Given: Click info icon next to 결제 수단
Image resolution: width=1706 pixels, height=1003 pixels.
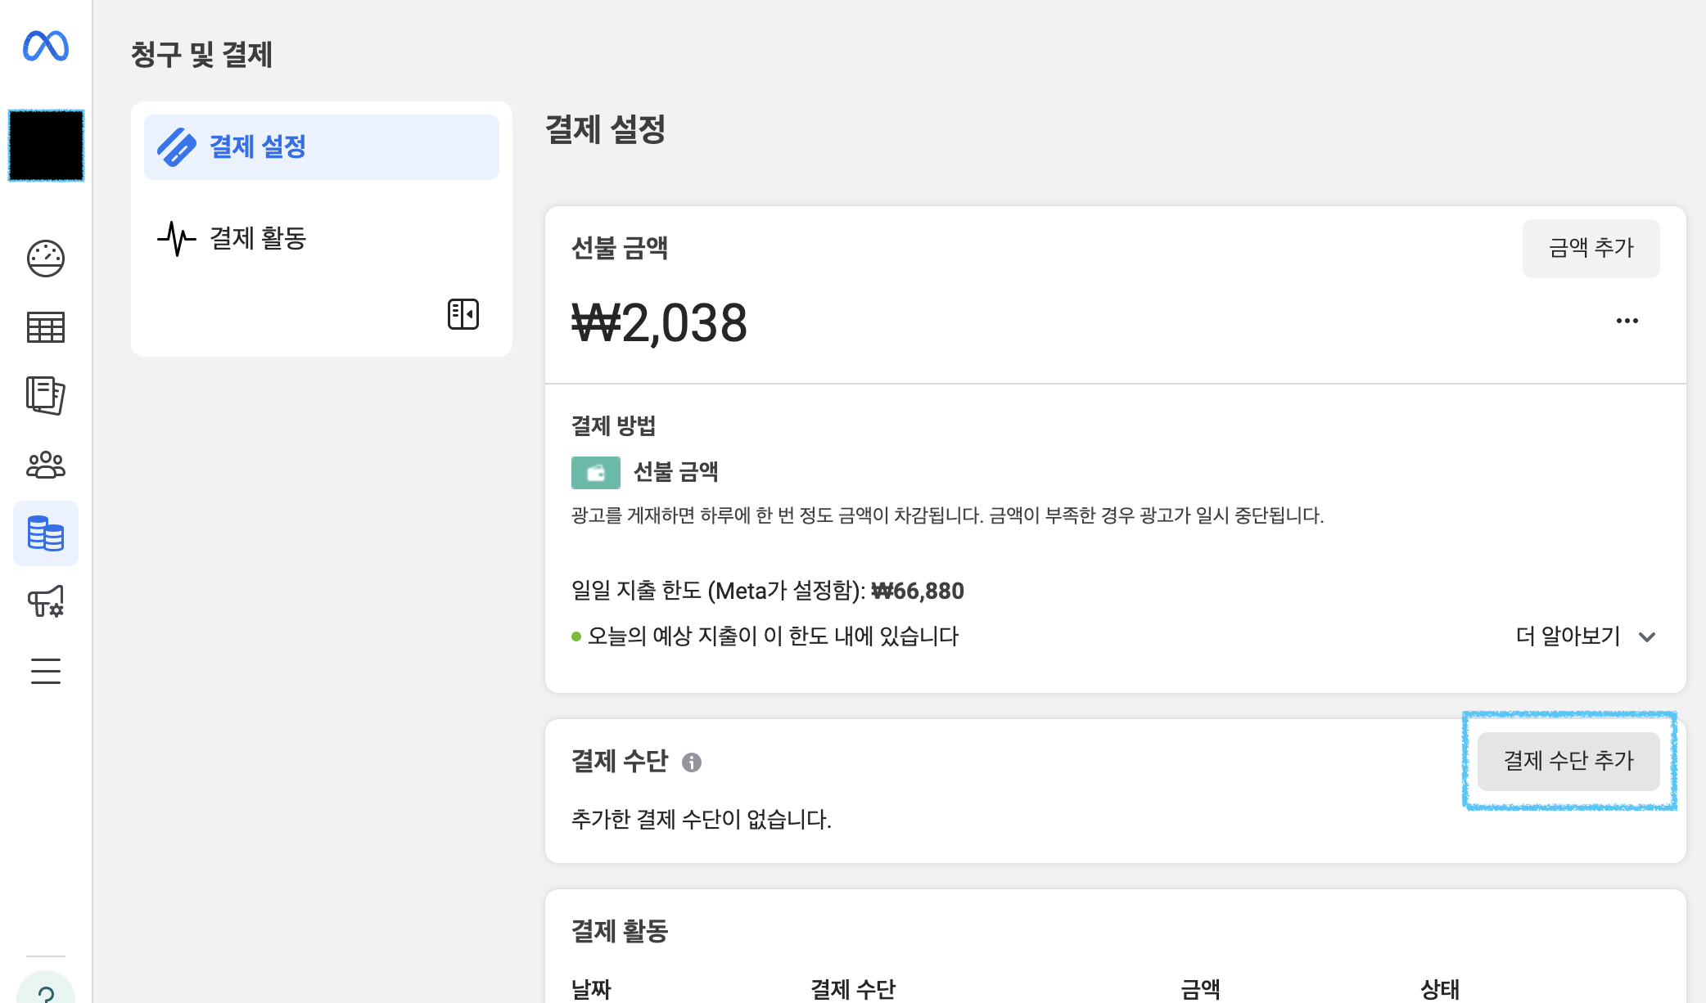Looking at the screenshot, I should (x=692, y=762).
